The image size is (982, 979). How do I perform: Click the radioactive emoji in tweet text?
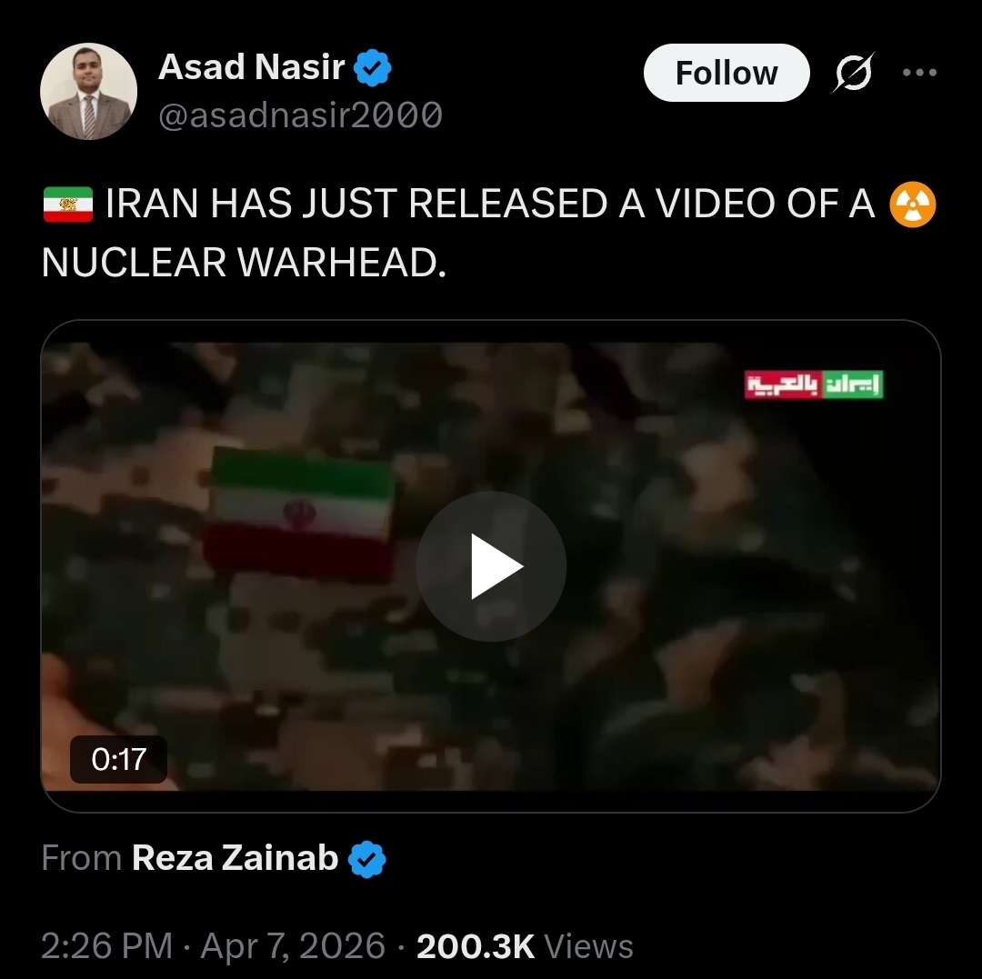pyautogui.click(x=913, y=205)
